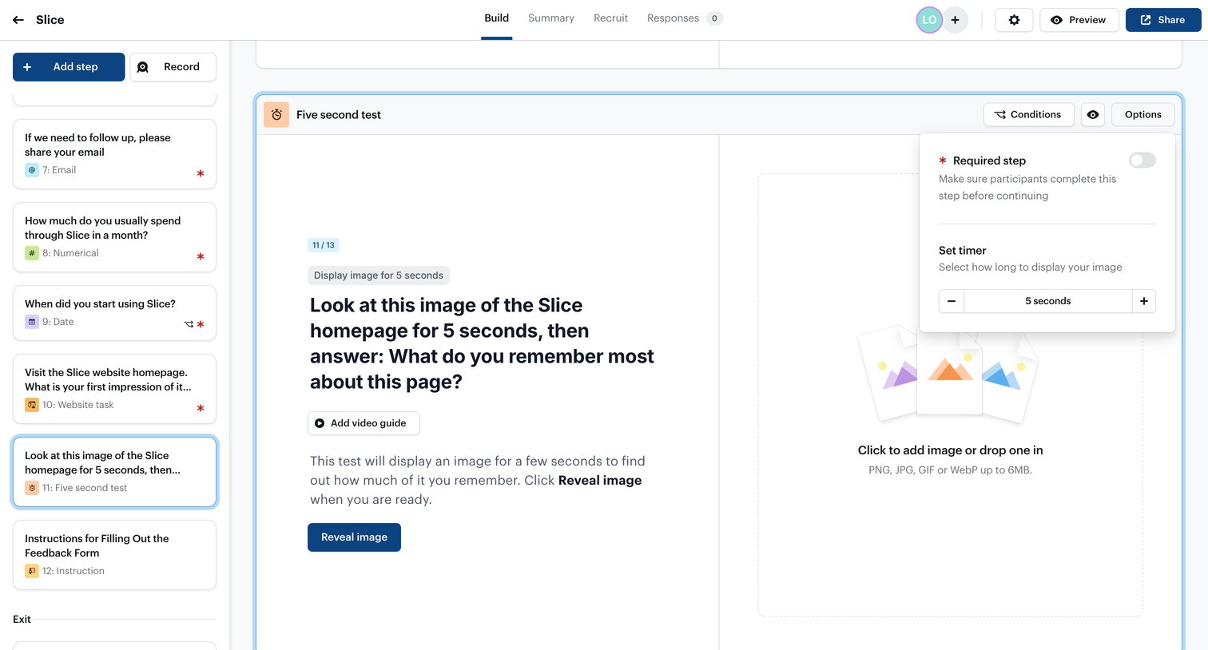The image size is (1208, 650).
Task: Select the 12: Instruction step card
Action: pyautogui.click(x=114, y=555)
